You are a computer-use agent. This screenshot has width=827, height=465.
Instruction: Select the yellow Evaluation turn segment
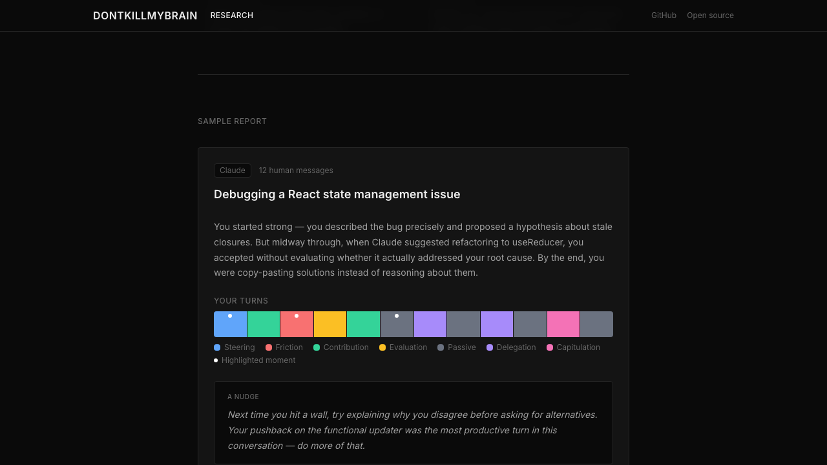(330, 324)
